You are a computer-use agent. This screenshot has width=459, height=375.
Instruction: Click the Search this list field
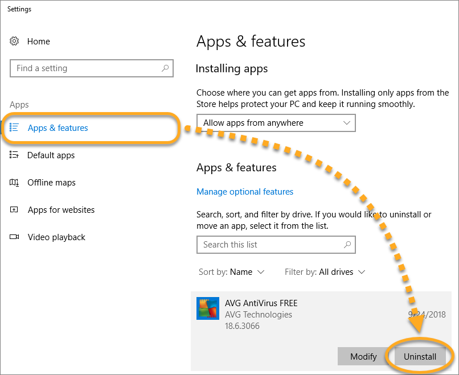tap(276, 245)
